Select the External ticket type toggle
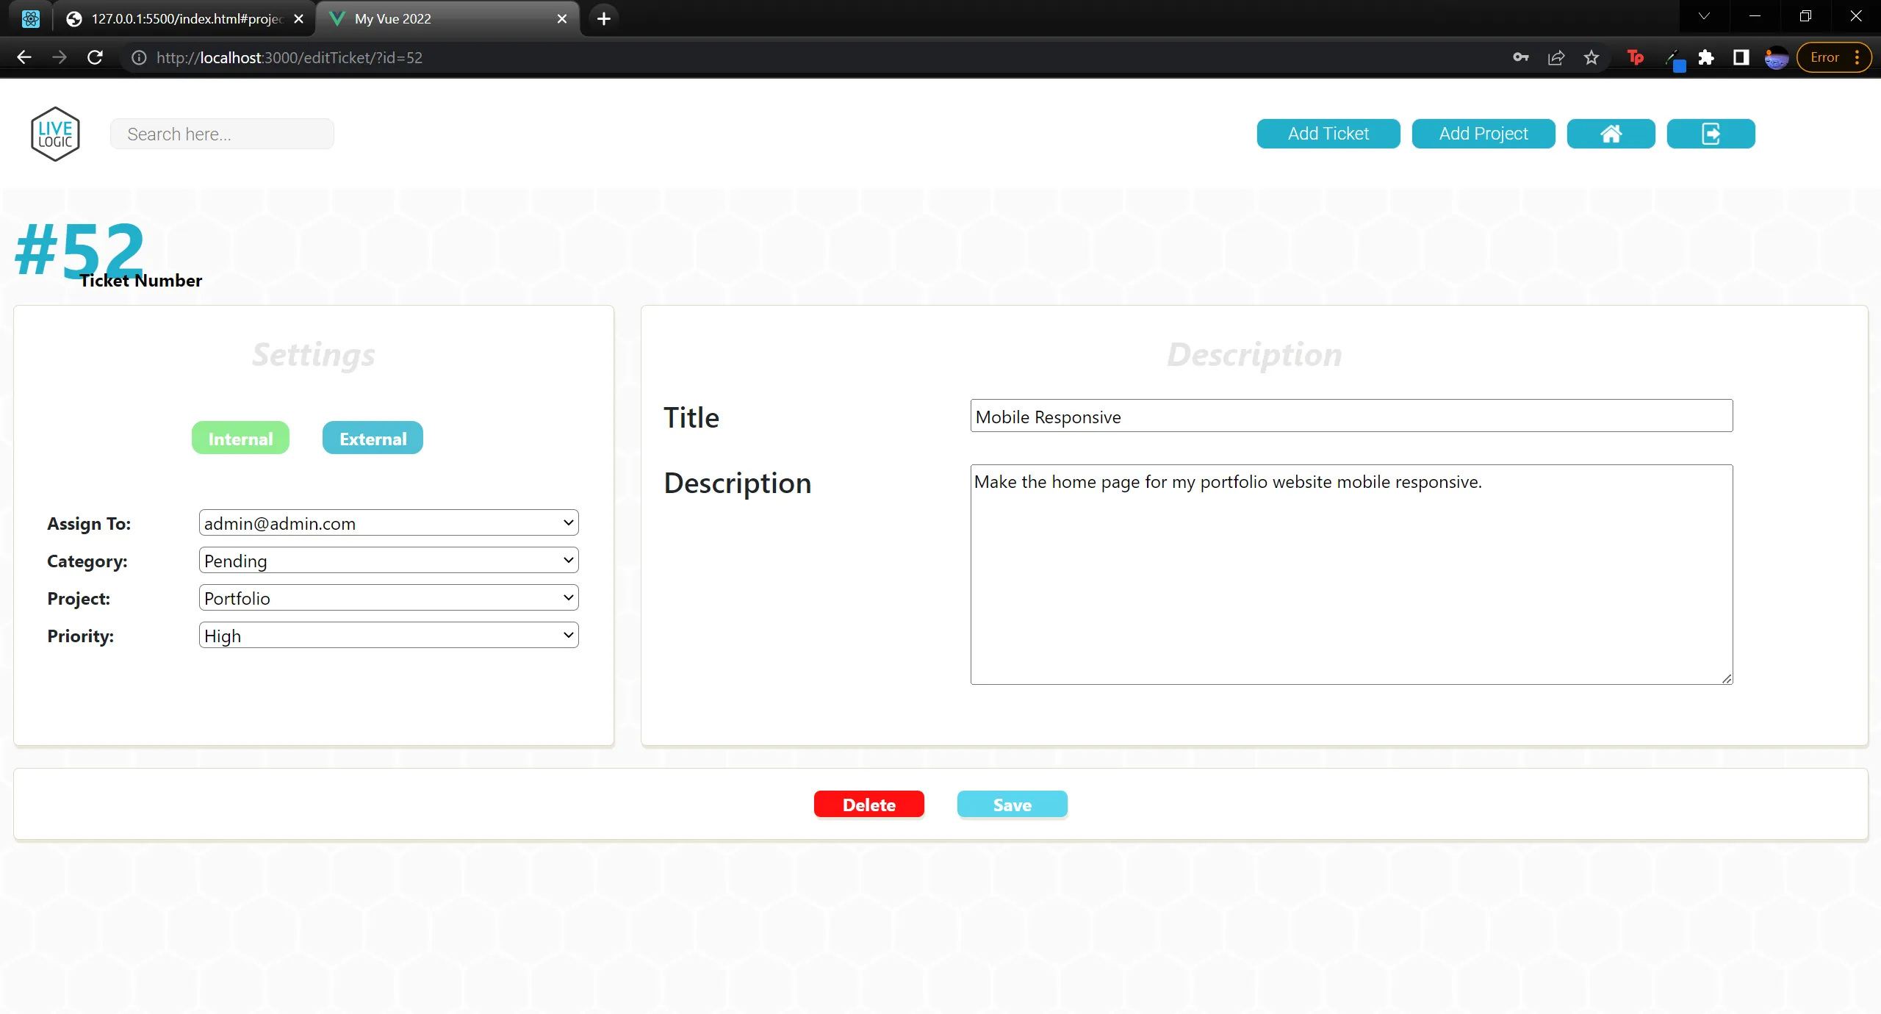The image size is (1881, 1014). (x=372, y=437)
